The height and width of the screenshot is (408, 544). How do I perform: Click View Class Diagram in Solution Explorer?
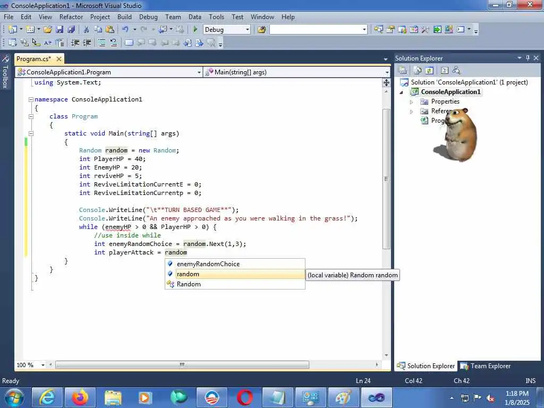456,71
